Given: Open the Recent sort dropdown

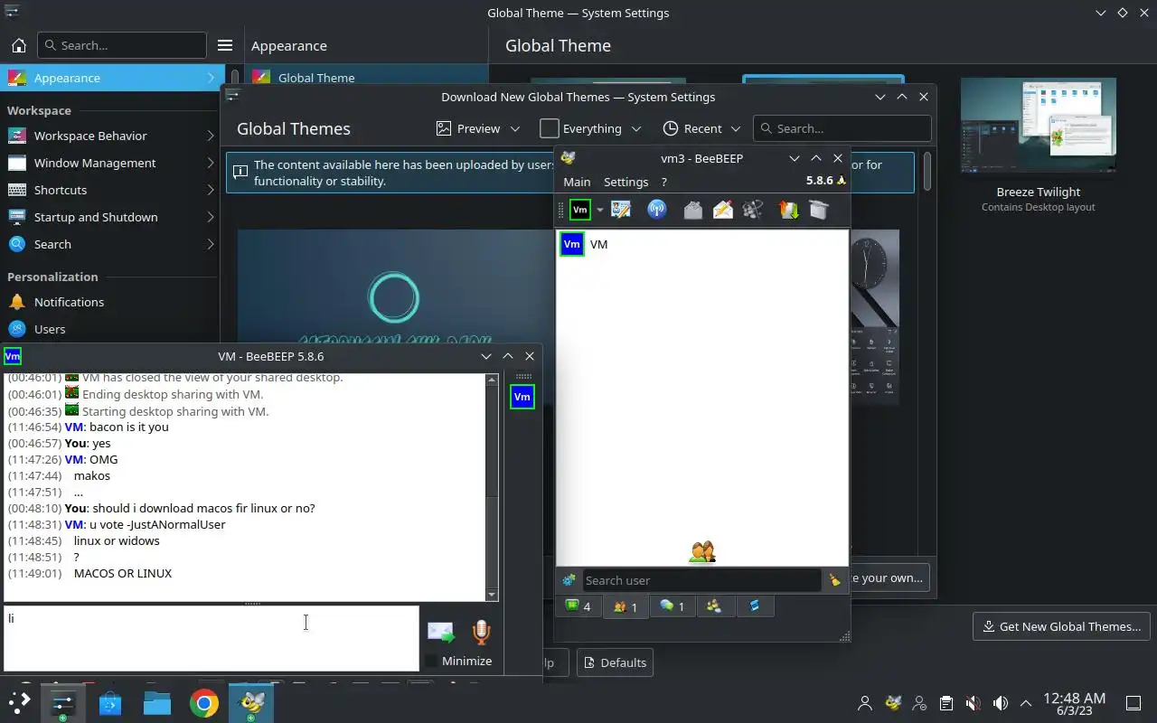Looking at the screenshot, I should click(x=701, y=128).
